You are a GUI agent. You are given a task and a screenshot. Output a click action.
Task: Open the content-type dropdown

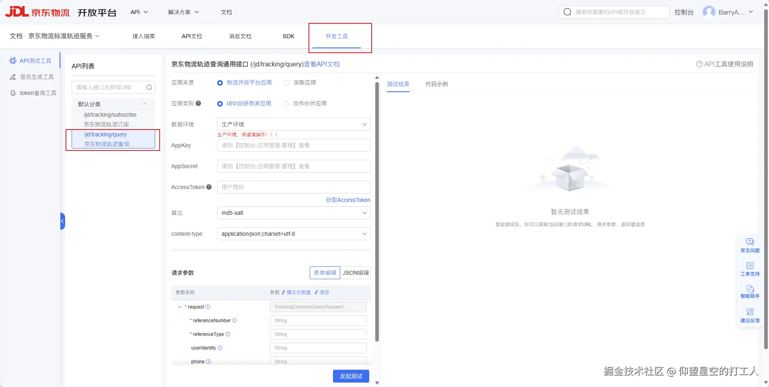click(294, 234)
